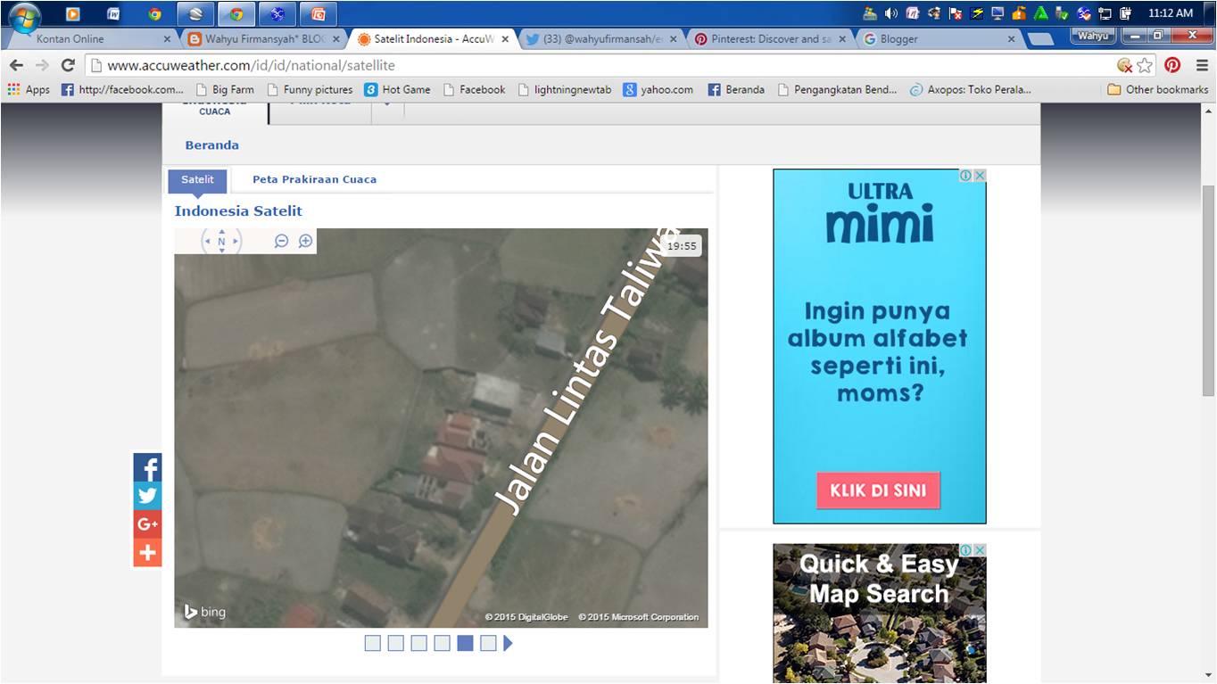The height and width of the screenshot is (684, 1217).
Task: Select the sixth satellite frame square
Action: [x=488, y=643]
